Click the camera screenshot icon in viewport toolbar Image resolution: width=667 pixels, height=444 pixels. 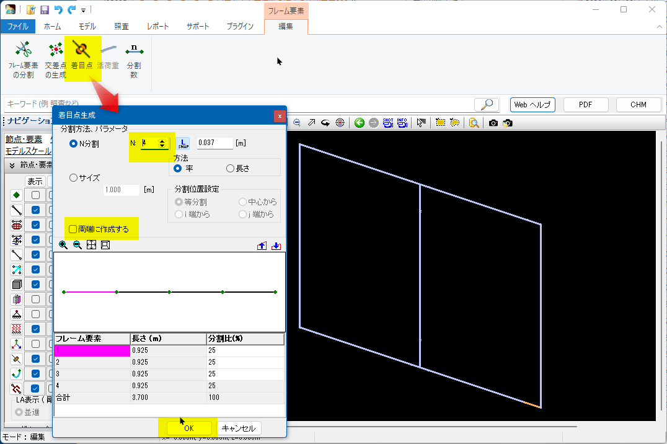493,123
